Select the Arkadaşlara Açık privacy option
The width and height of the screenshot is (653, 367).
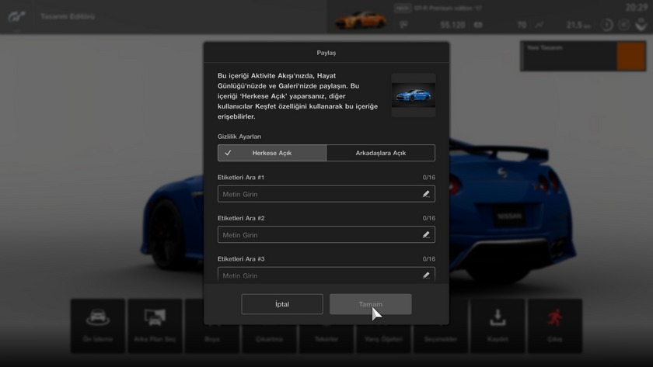(380, 153)
